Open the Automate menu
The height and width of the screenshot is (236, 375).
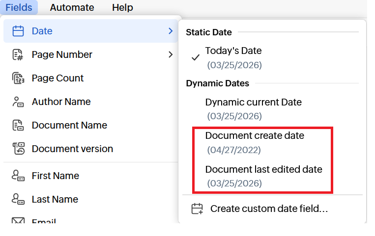[x=72, y=7]
